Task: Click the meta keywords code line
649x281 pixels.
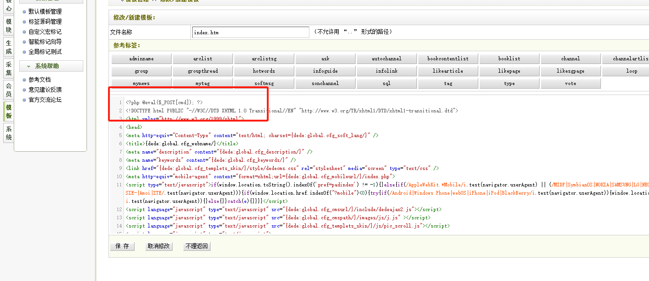Action: coord(211,160)
